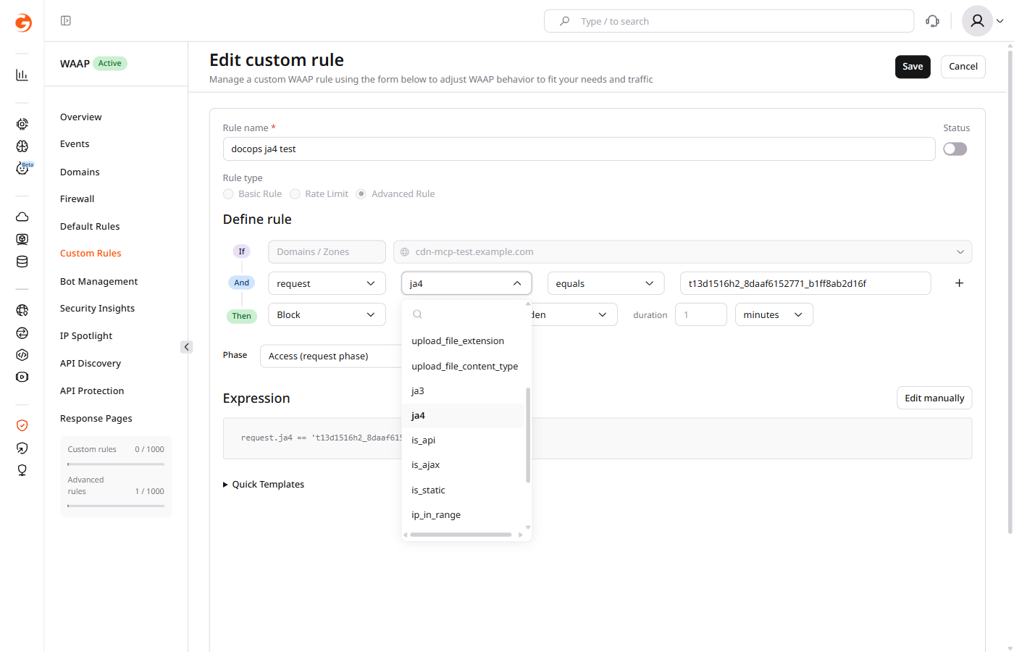Choose is_ajax from the field list
The height and width of the screenshot is (652, 1014).
[463, 464]
